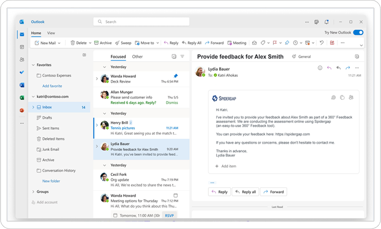Open Wanda Howard Deck Review email

pos(141,79)
